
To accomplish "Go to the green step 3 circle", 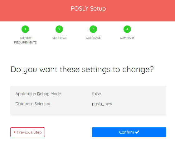I will 93,29.
